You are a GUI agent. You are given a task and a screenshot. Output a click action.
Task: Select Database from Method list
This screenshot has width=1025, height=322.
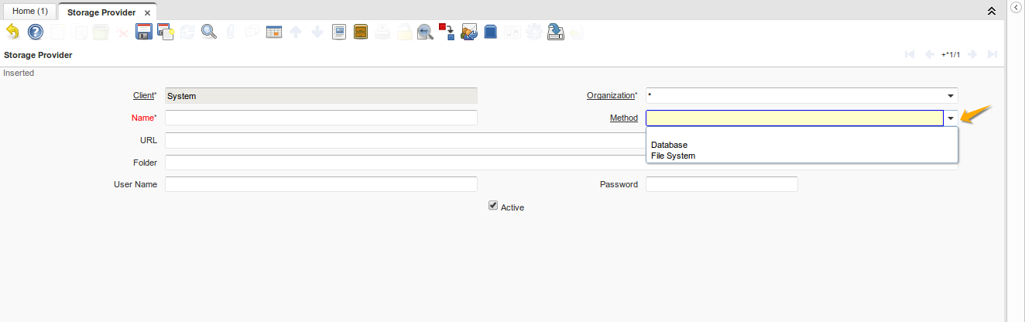tap(669, 145)
